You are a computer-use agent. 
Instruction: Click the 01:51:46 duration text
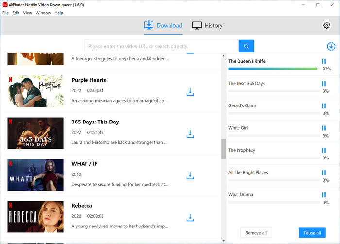[95, 132]
